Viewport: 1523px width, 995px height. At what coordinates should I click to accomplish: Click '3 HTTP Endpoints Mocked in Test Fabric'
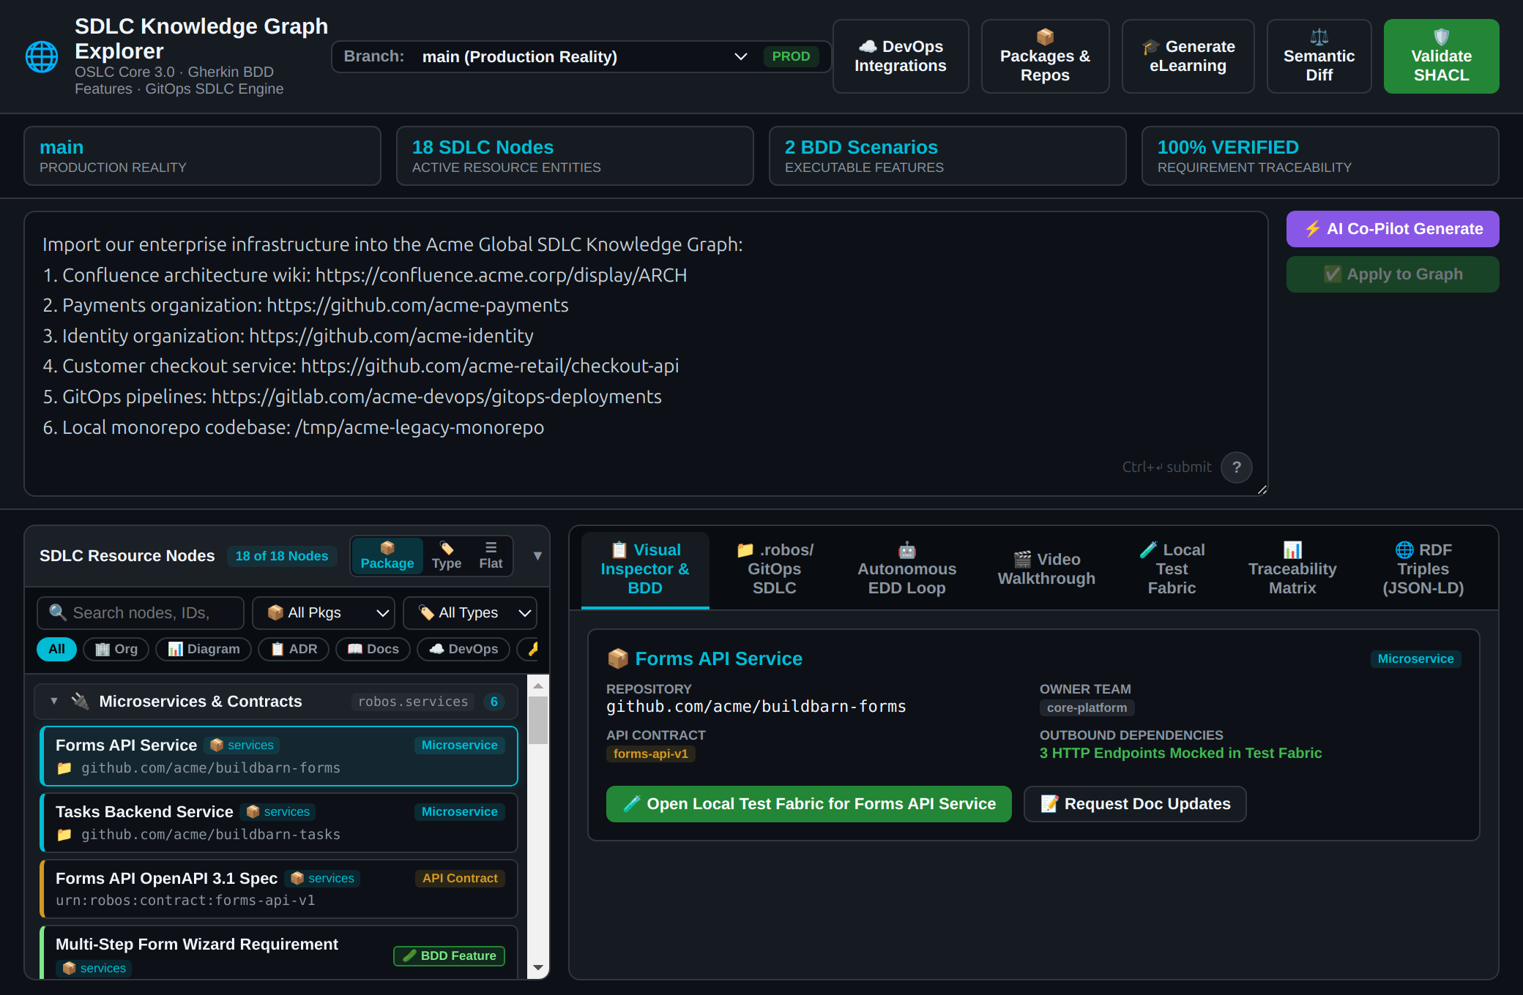point(1180,753)
